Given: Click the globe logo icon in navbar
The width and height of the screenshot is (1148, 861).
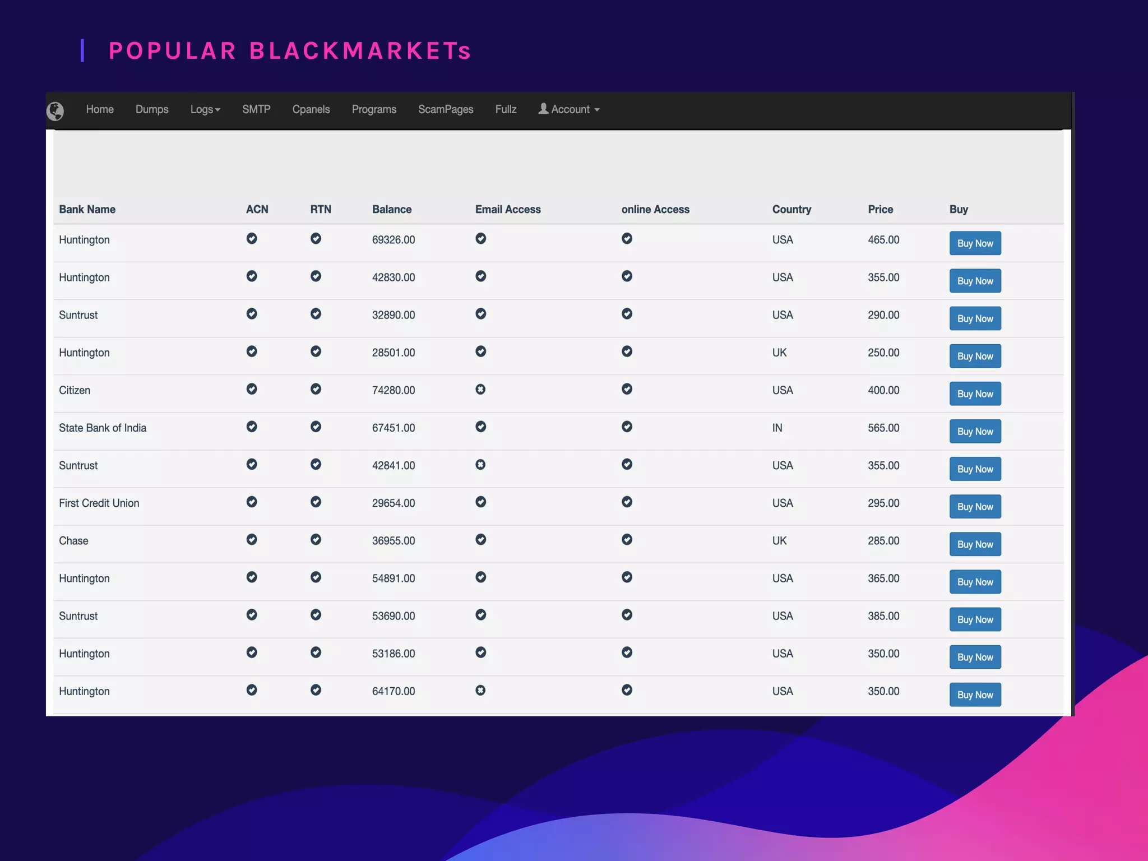Looking at the screenshot, I should [x=55, y=111].
